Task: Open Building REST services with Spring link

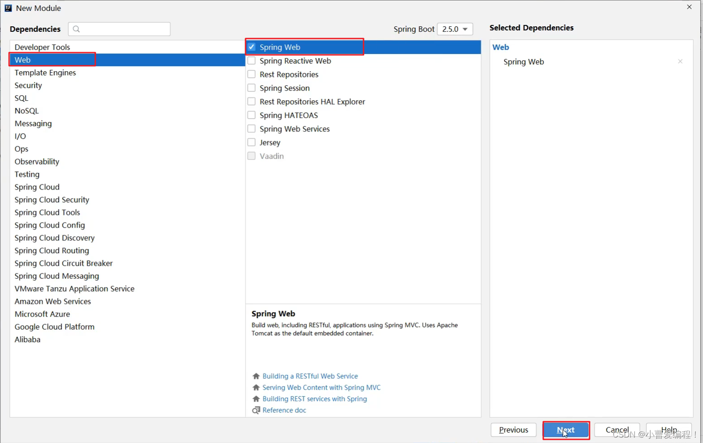Action: [315, 399]
